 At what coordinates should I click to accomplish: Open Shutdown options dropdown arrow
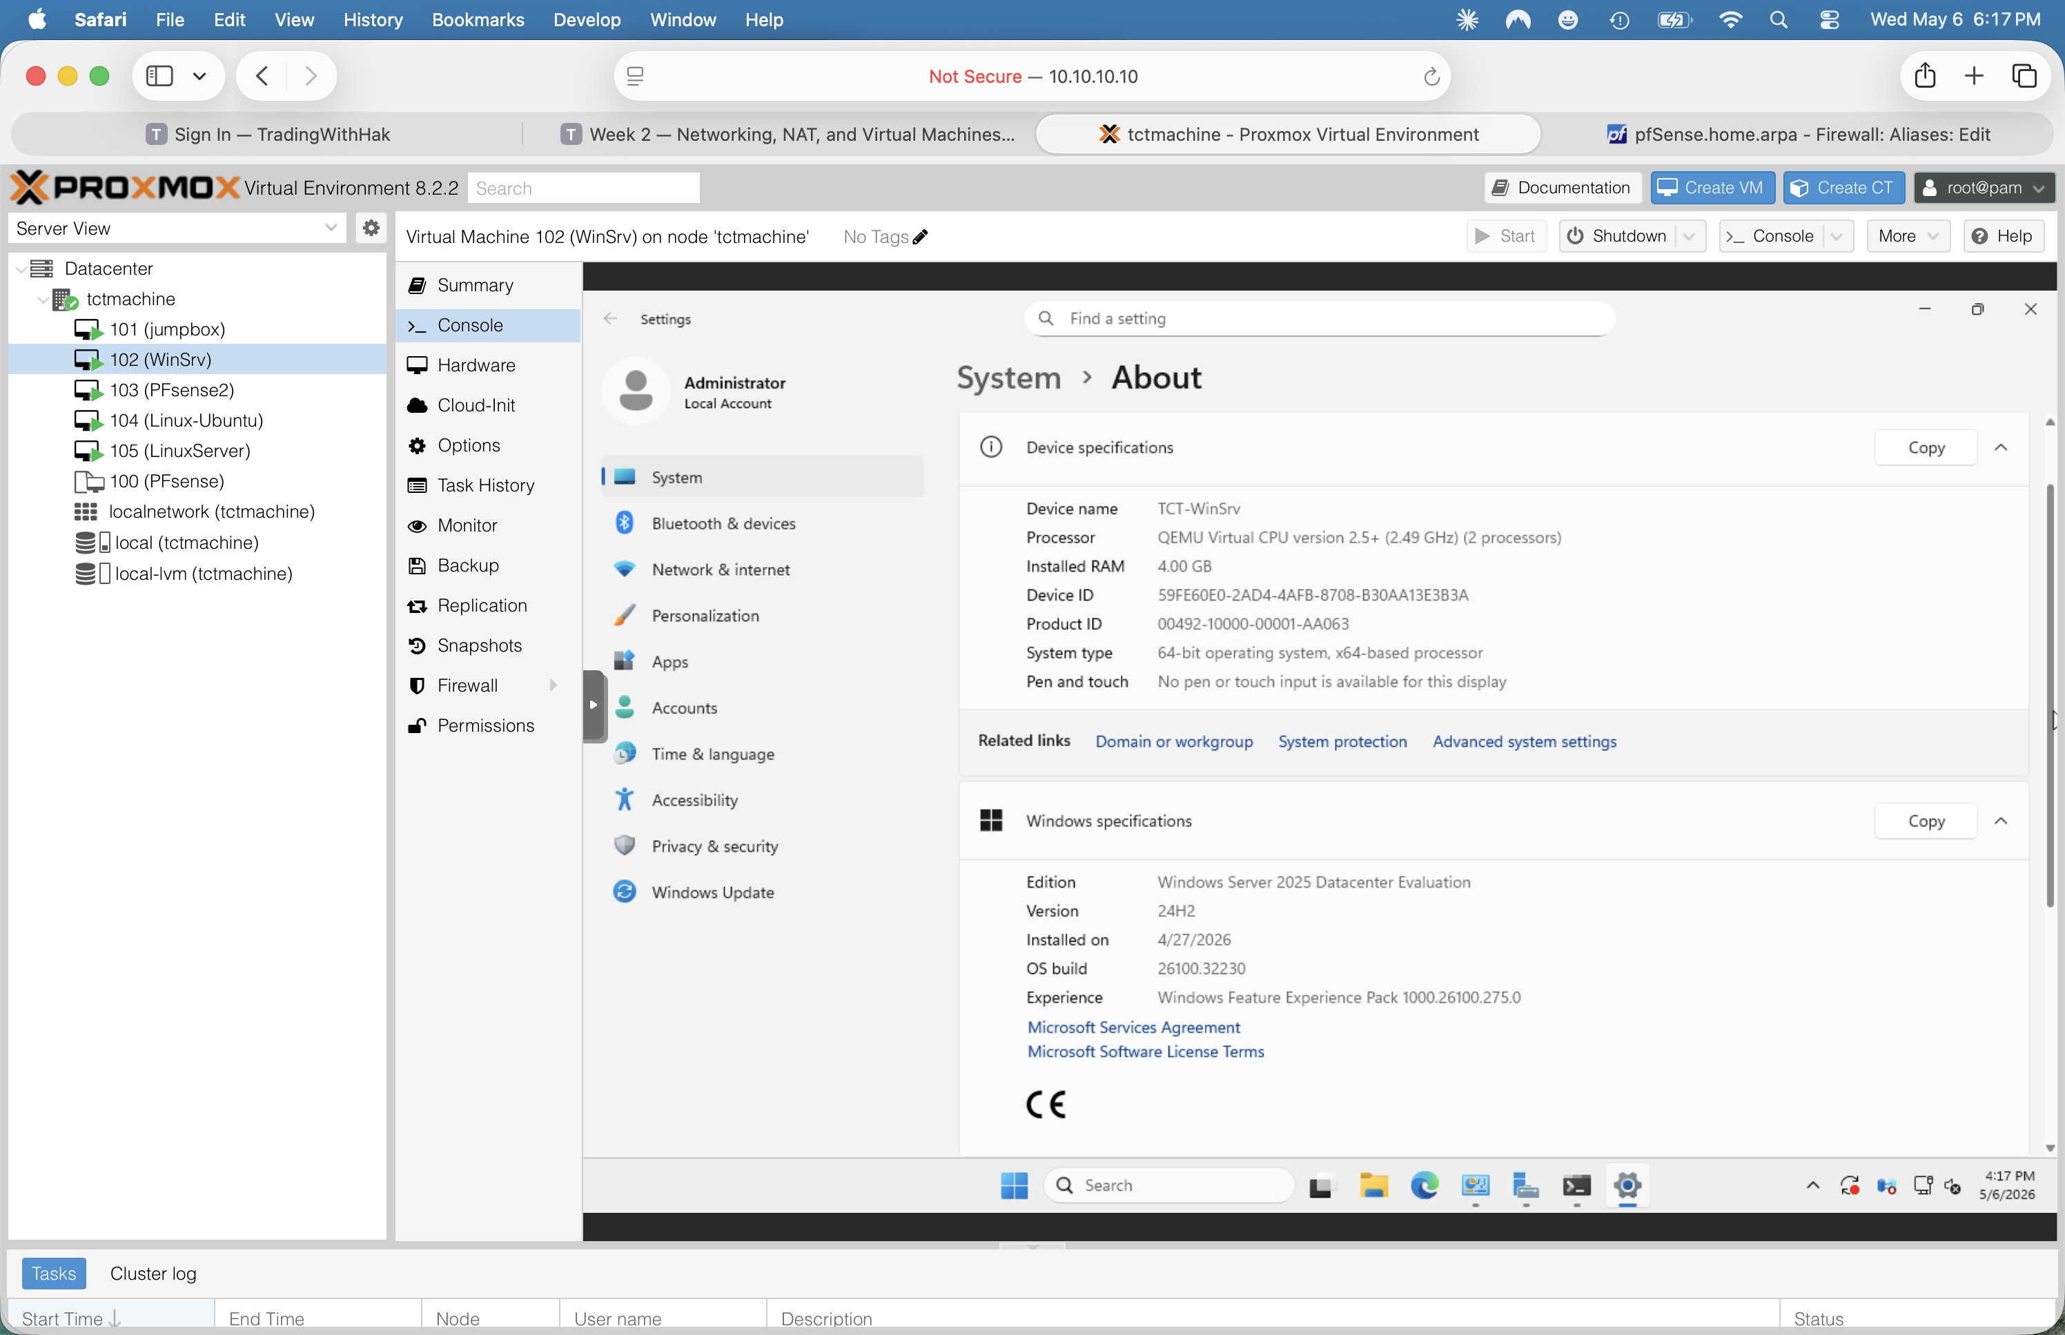1689,236
